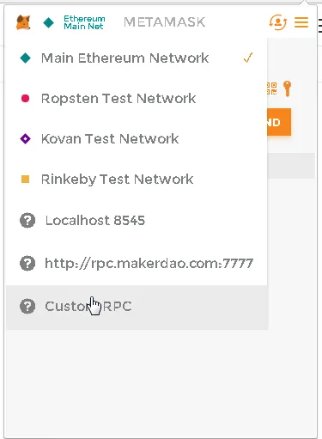Click the orange key export icon

click(x=288, y=88)
